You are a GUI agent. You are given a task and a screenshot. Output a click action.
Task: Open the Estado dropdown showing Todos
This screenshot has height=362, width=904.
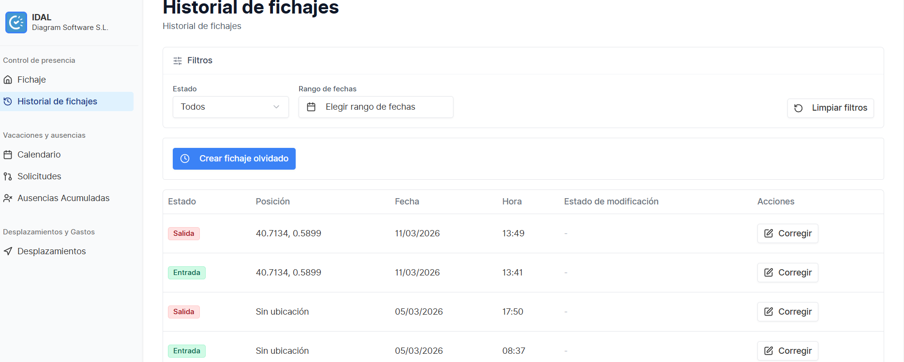pos(230,107)
